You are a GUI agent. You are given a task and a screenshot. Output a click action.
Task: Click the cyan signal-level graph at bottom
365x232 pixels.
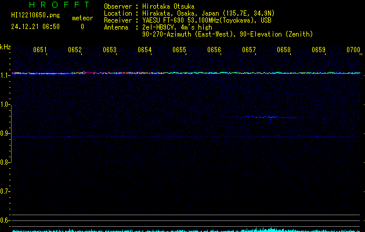click(186, 230)
